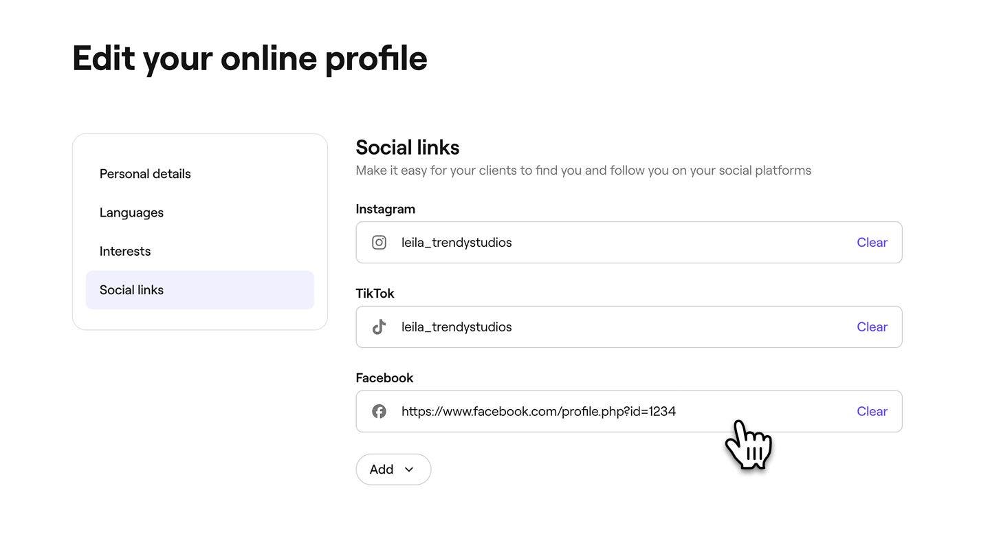Click the chevron on the Add button
The height and width of the screenshot is (550, 990).
(409, 470)
